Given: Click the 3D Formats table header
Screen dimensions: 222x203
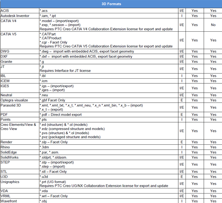Looking at the screenshot, I should (111, 4).
